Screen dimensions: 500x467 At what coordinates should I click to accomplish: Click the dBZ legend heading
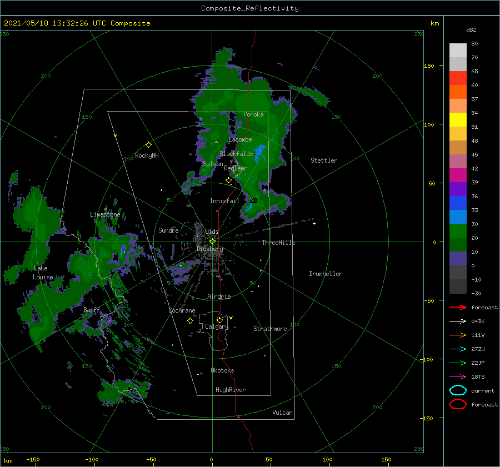coord(471,29)
